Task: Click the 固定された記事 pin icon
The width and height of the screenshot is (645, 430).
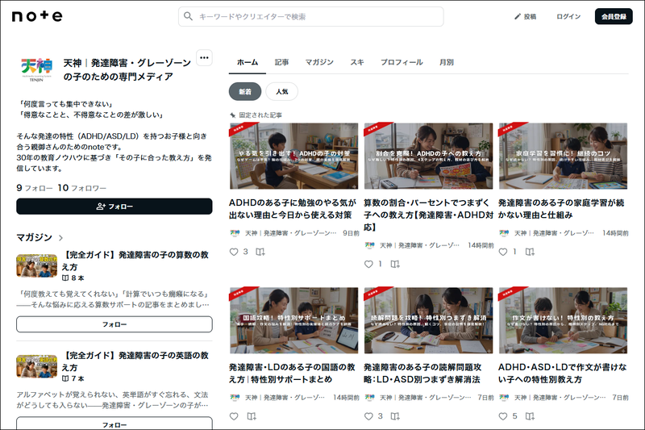Action: (233, 115)
